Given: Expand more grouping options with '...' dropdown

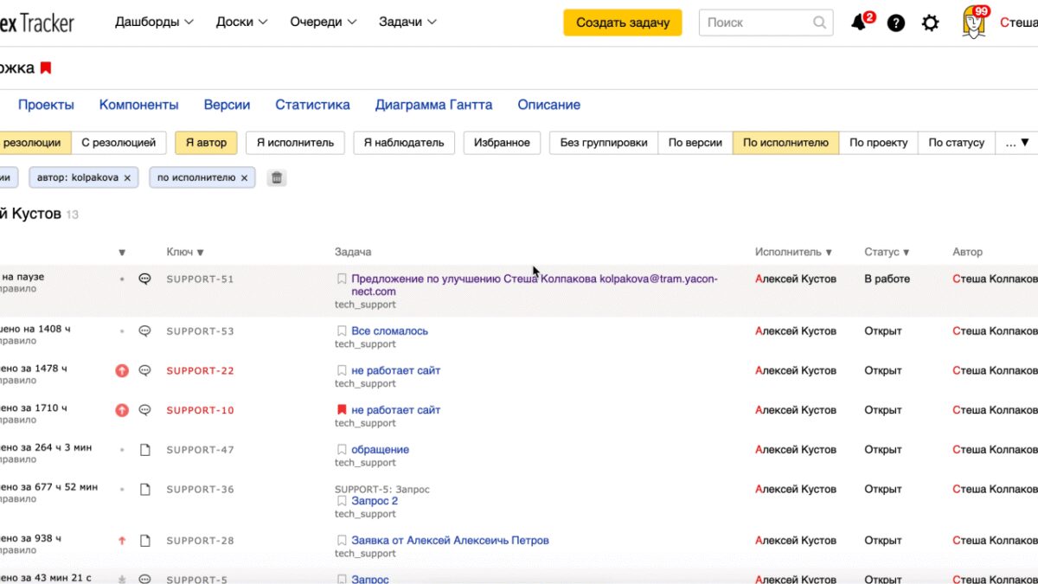Looking at the screenshot, I should [1016, 143].
